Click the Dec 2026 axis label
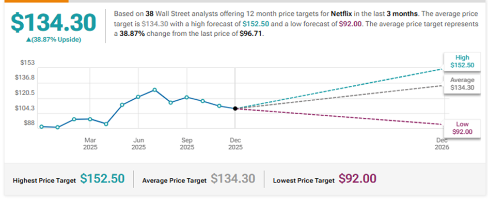This screenshot has height=200, width=488. [x=442, y=144]
